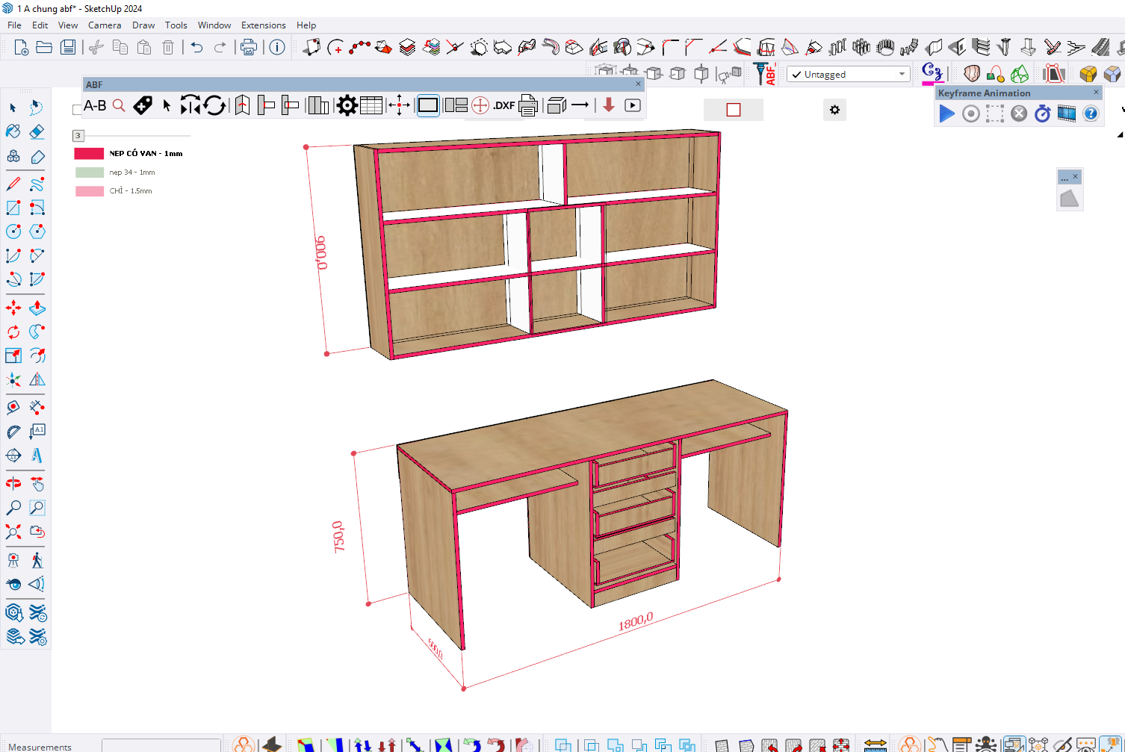Select the red pencil Line tool
The height and width of the screenshot is (752, 1125).
[13, 184]
